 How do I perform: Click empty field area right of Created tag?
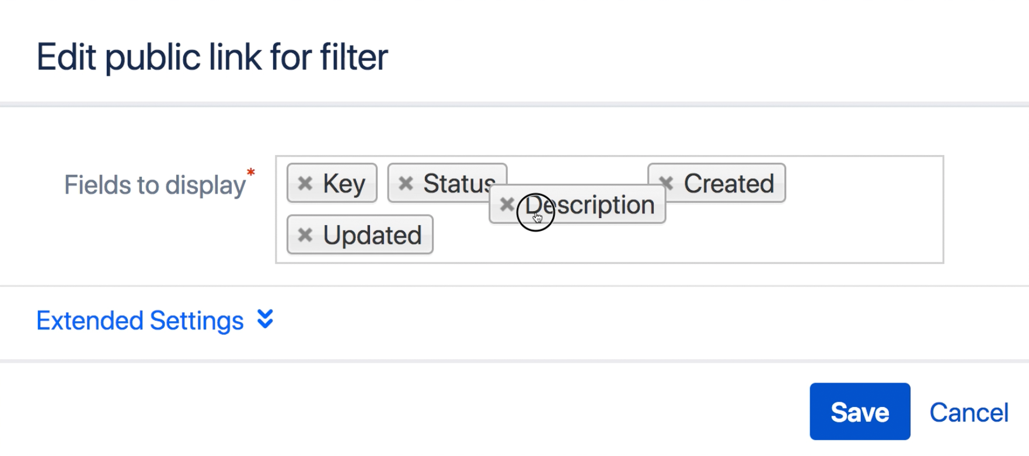pyautogui.click(x=864, y=184)
